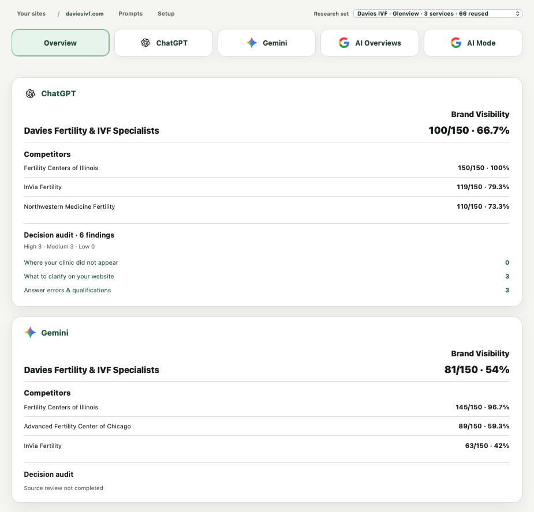Click the Research set selector arrows
Viewport: 534px width, 512px height.
tap(517, 14)
